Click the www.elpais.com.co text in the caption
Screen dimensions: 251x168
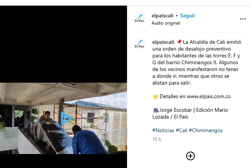[x=209, y=96]
